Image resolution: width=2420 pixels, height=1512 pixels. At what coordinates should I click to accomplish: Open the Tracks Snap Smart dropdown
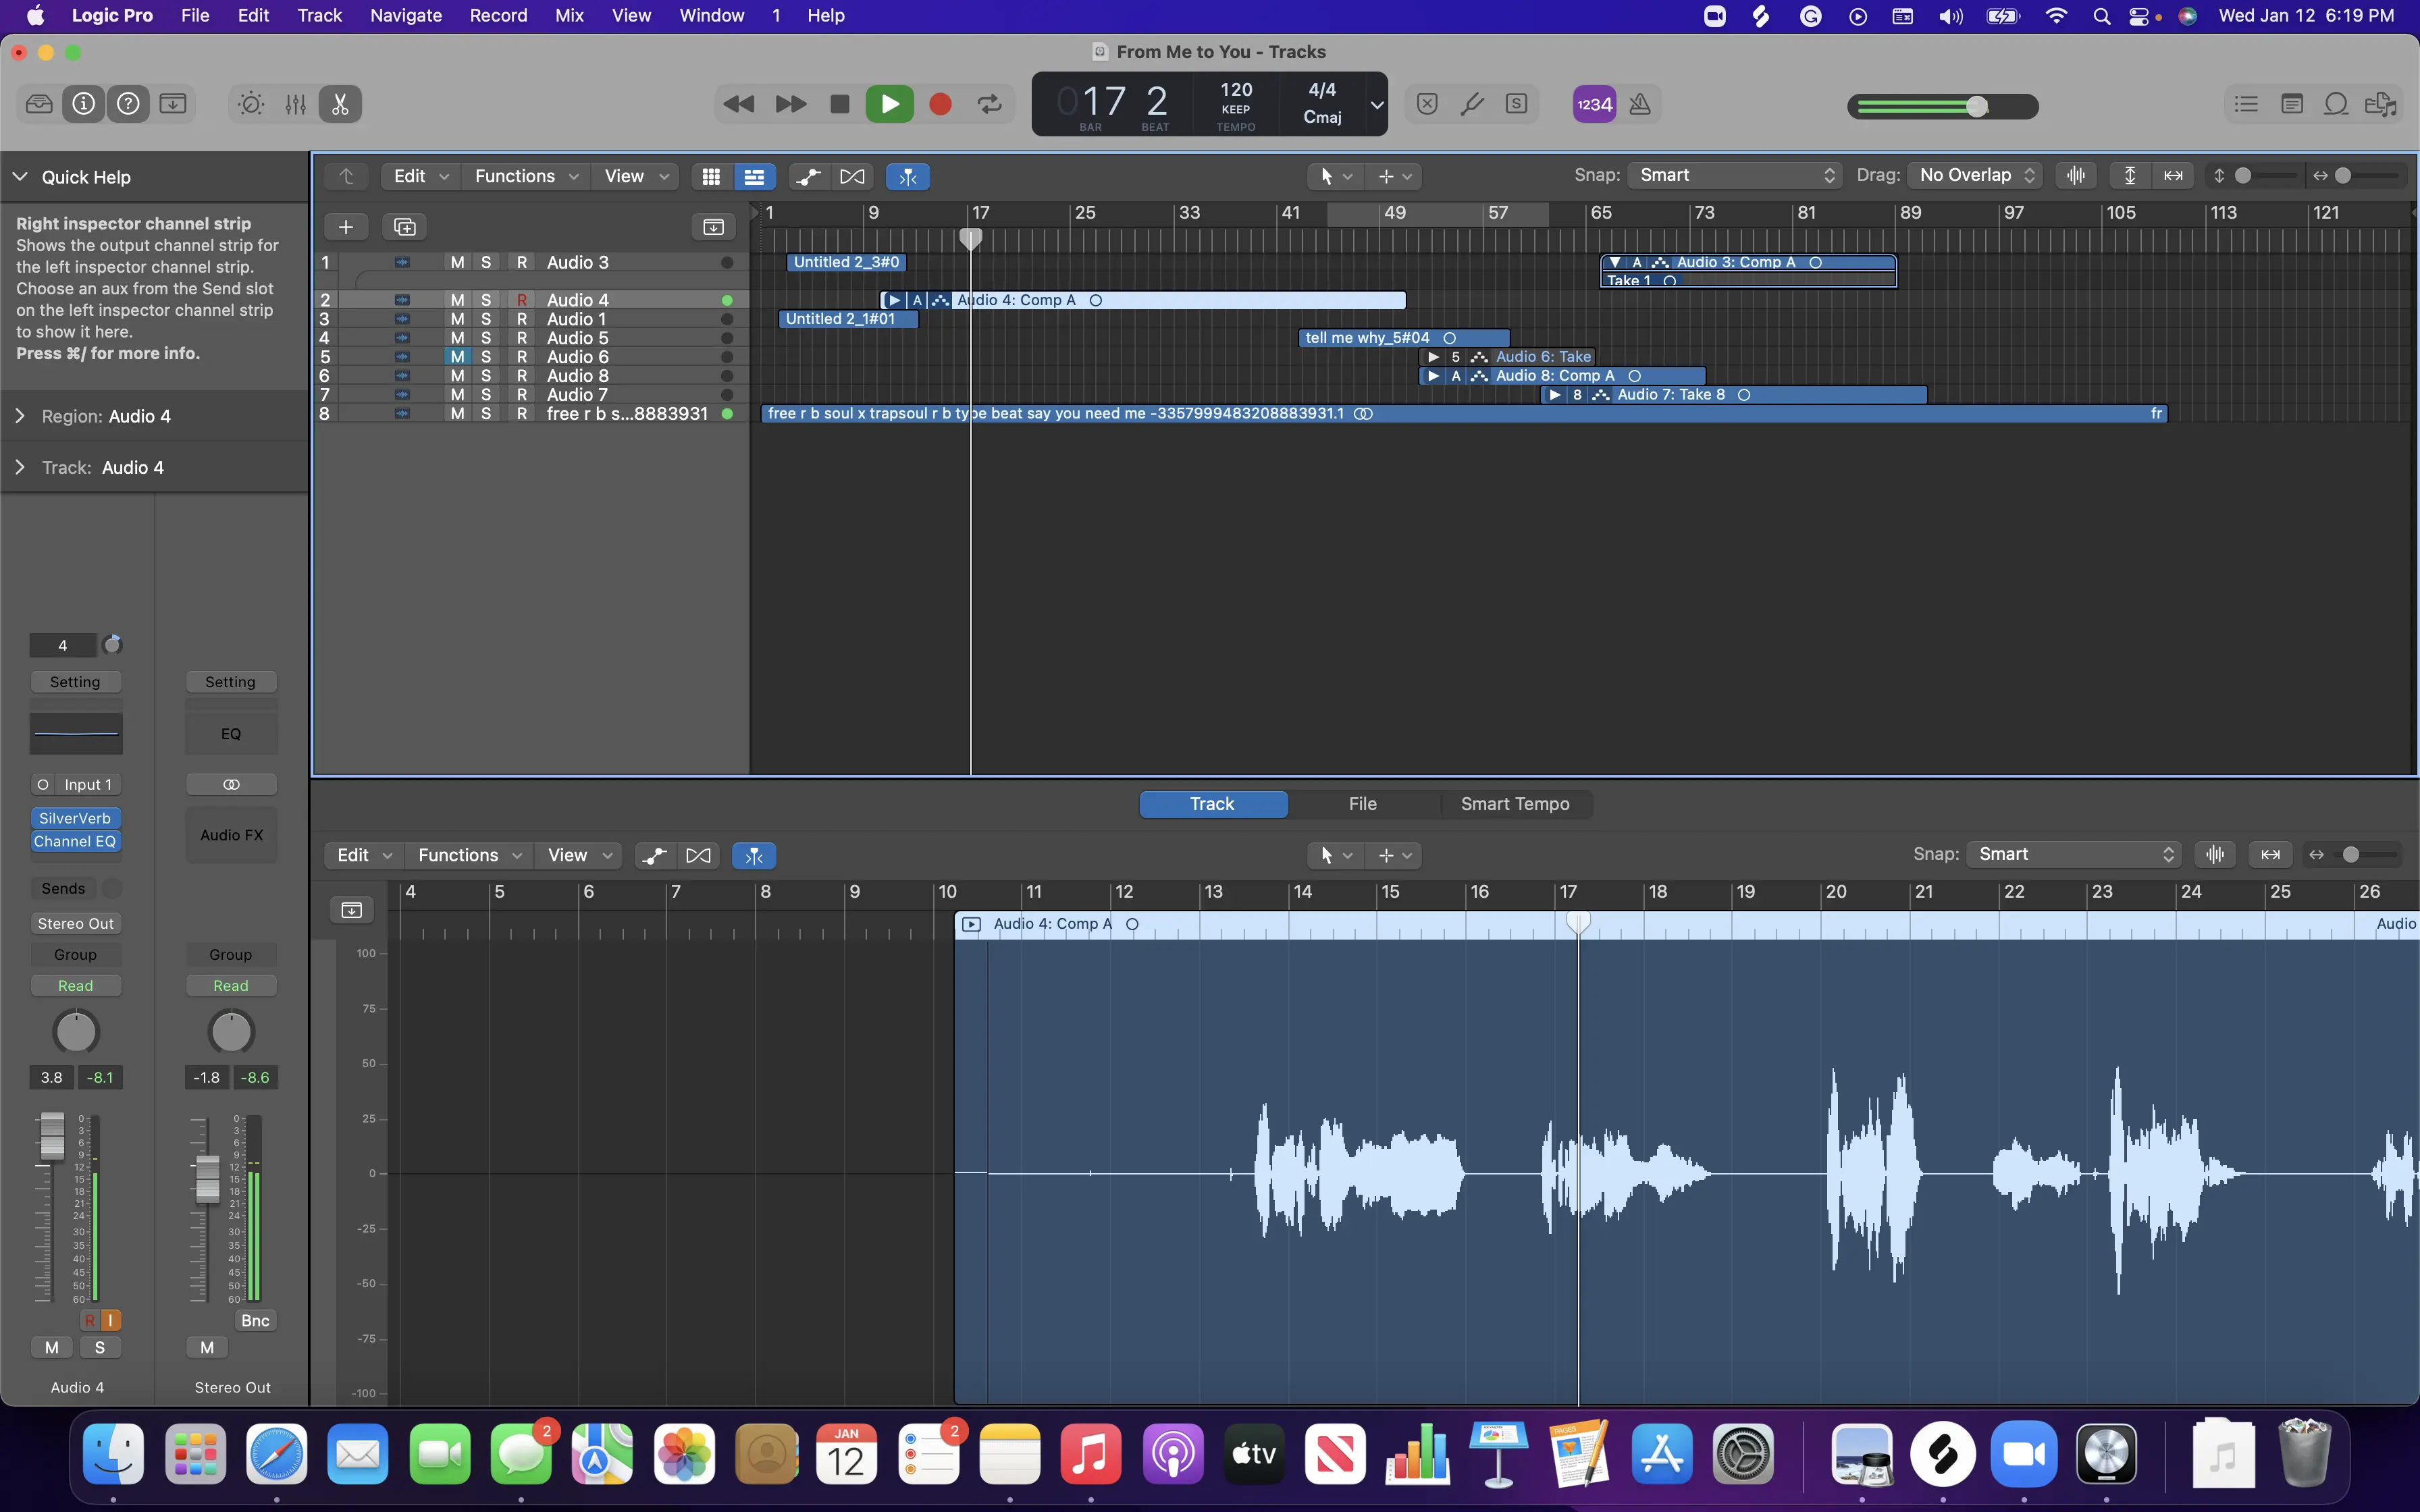(x=1735, y=176)
